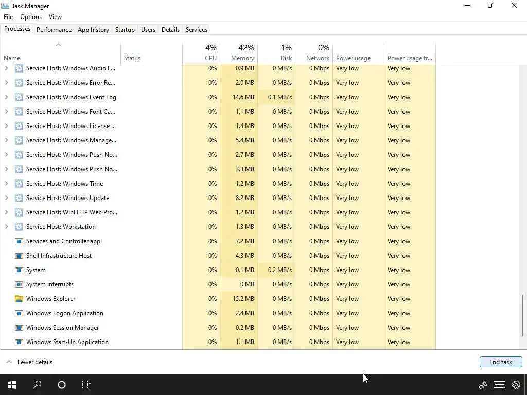Click the End task button
This screenshot has height=395, width=527.
point(501,362)
